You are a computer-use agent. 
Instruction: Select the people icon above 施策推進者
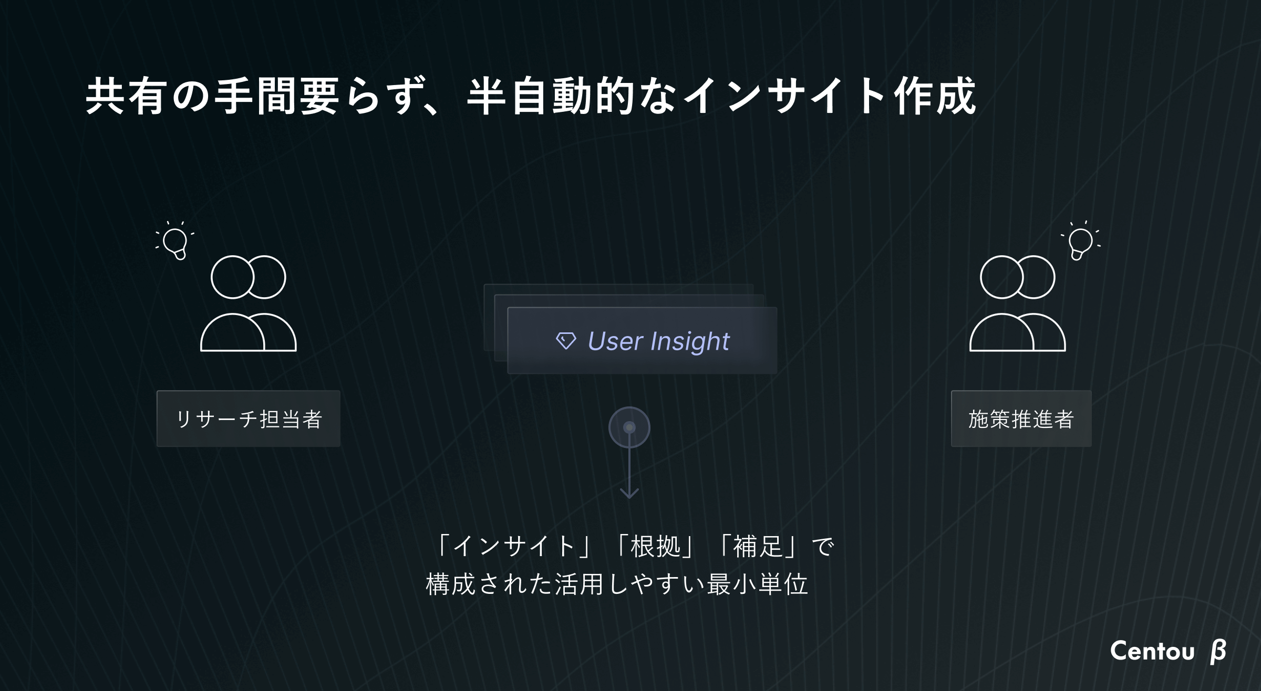1017,303
